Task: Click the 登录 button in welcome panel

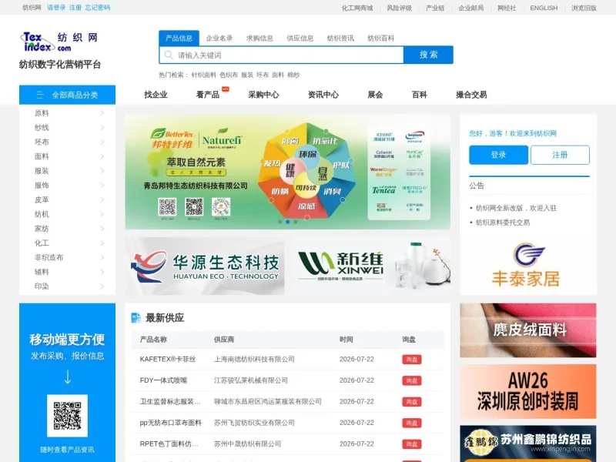Action: point(498,155)
